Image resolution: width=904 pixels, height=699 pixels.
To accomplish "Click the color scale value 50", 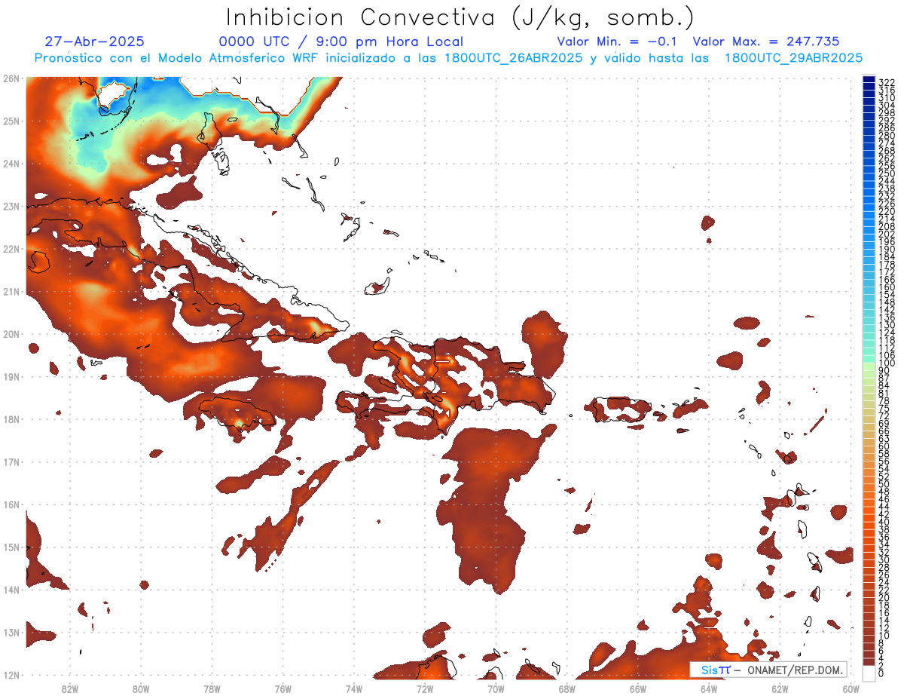I will [x=884, y=484].
